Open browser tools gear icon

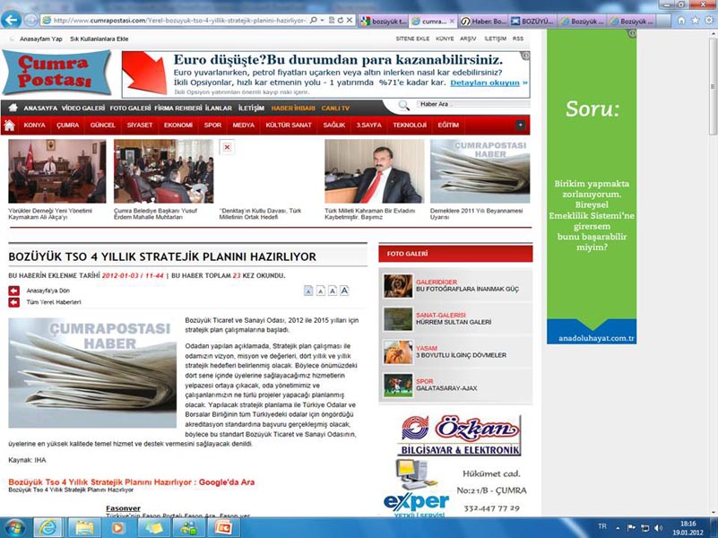click(709, 21)
